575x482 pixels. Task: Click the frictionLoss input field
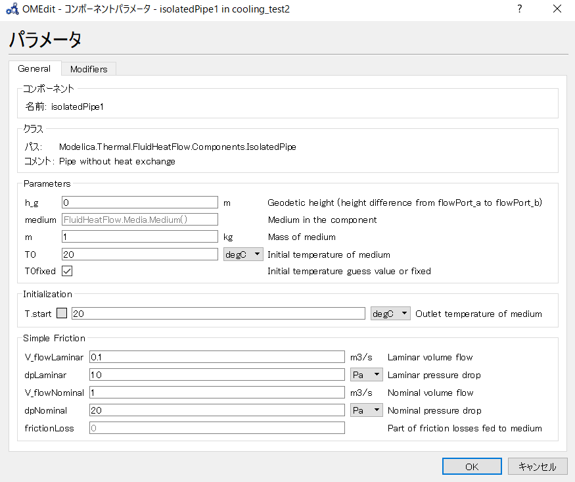point(217,428)
